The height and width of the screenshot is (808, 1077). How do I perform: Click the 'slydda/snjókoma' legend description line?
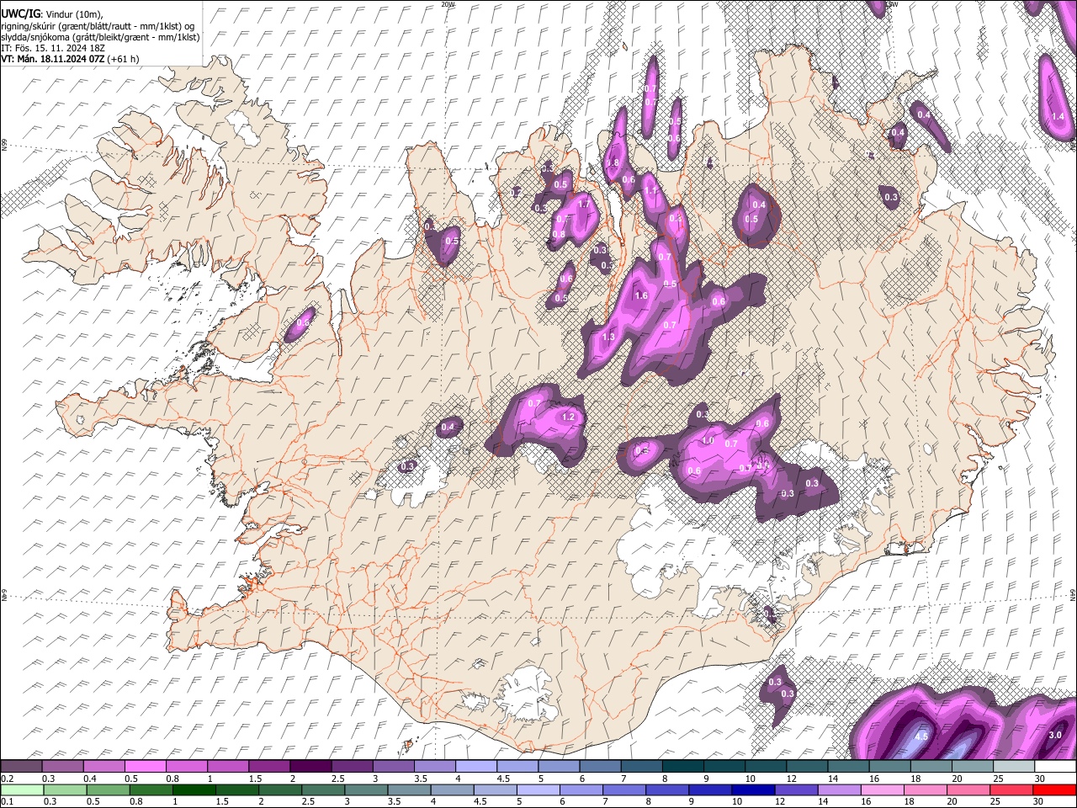(100, 37)
